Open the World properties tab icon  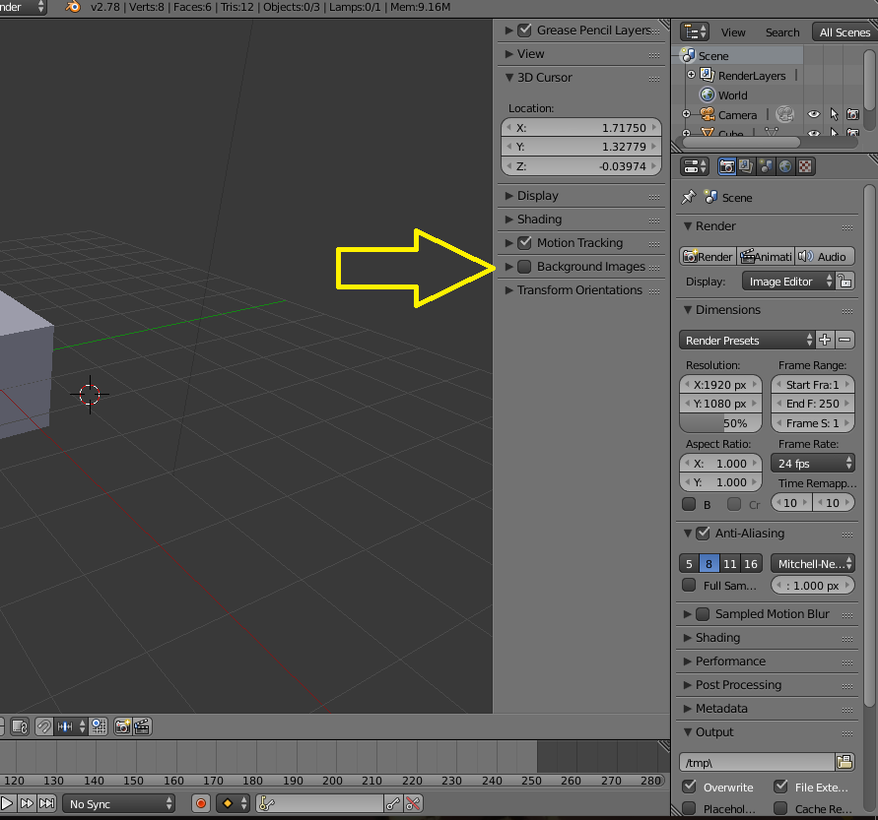point(785,166)
